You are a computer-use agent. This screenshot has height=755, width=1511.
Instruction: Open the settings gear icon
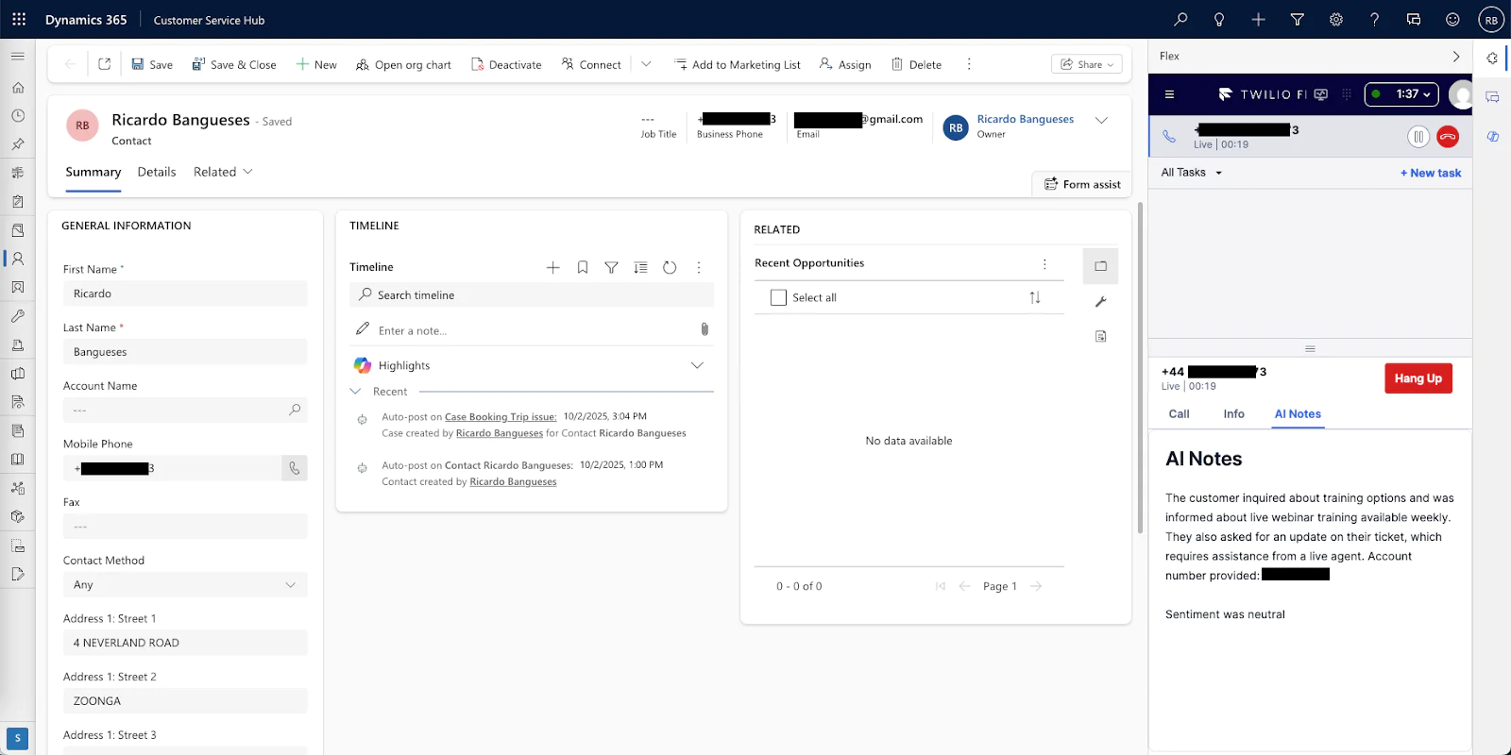tap(1335, 19)
